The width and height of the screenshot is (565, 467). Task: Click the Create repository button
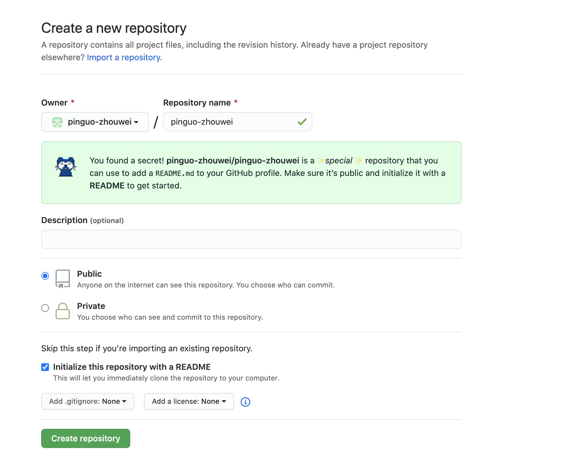pos(86,438)
